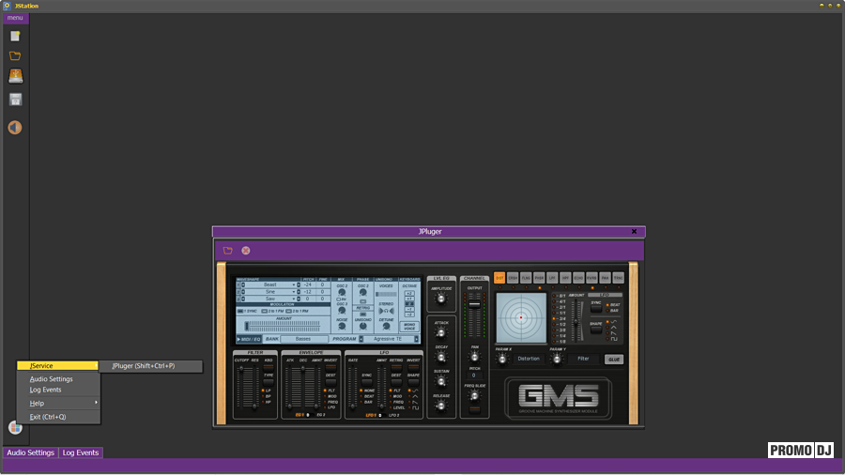Select the ECHO effect button
This screenshot has width=845, height=475.
[x=578, y=278]
